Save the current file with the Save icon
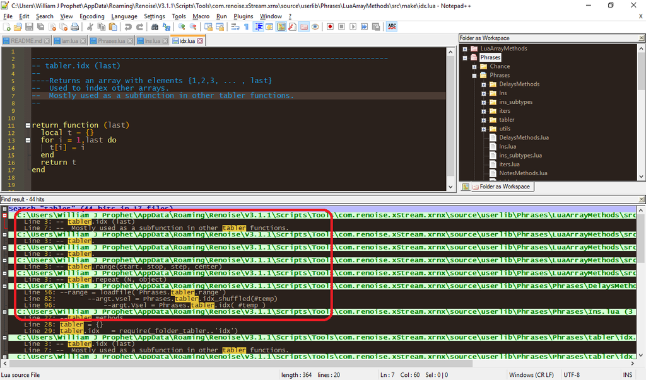646x380 pixels. pyautogui.click(x=29, y=26)
